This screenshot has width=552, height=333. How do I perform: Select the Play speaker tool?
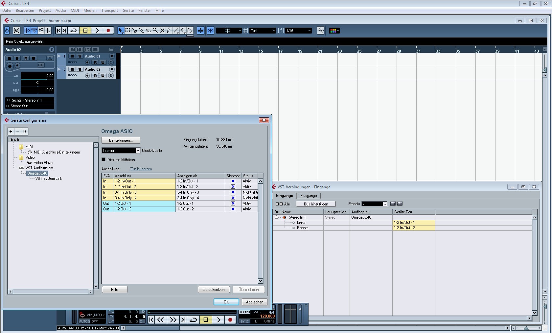click(183, 31)
